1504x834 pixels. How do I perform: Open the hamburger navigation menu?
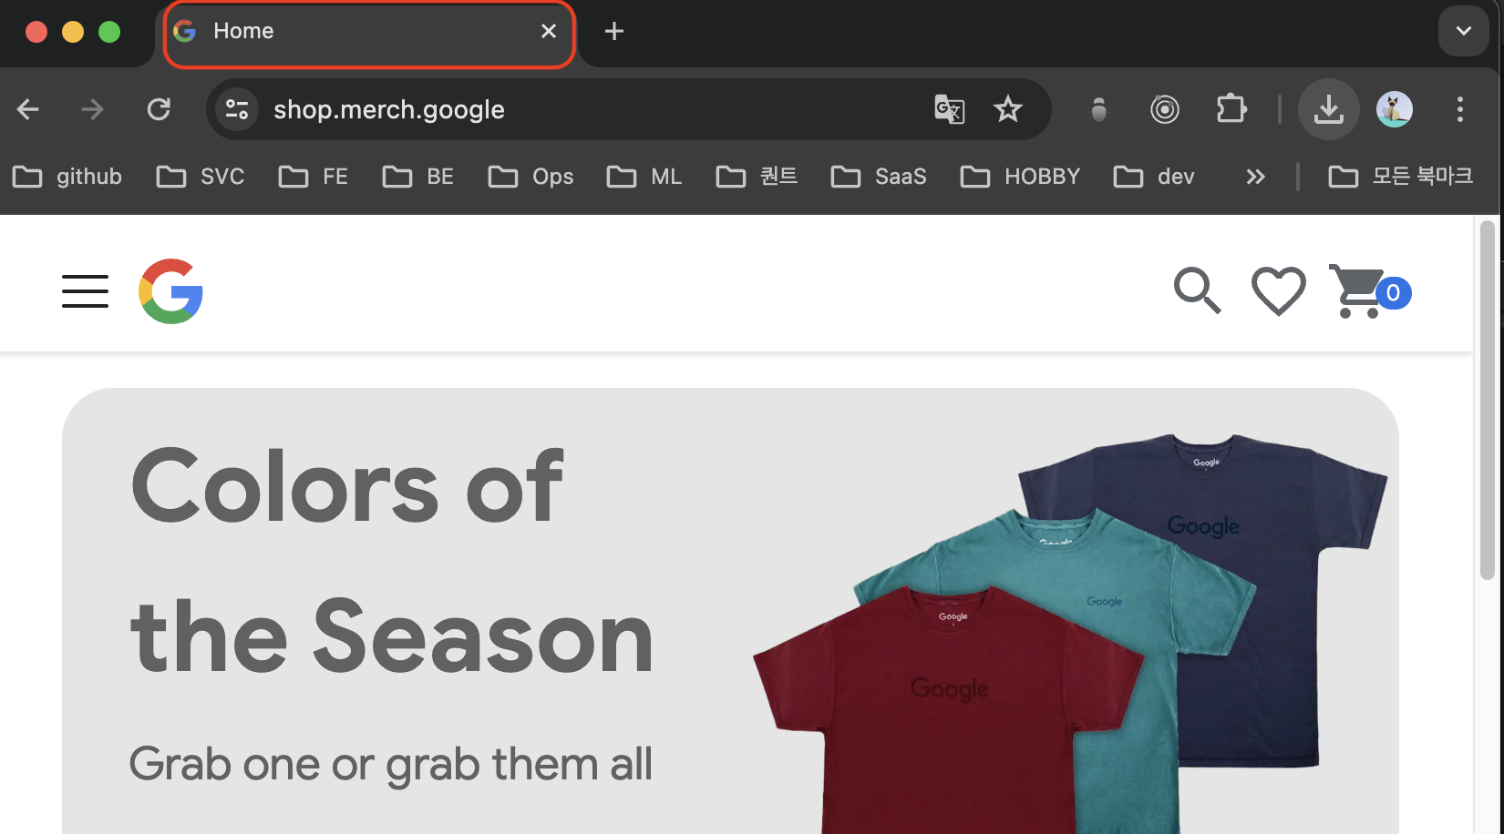[85, 291]
